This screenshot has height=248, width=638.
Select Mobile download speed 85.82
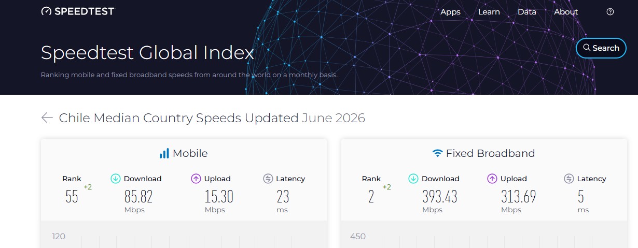click(138, 197)
